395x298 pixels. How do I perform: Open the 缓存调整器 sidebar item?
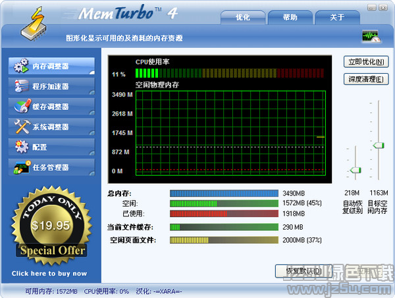point(51,107)
